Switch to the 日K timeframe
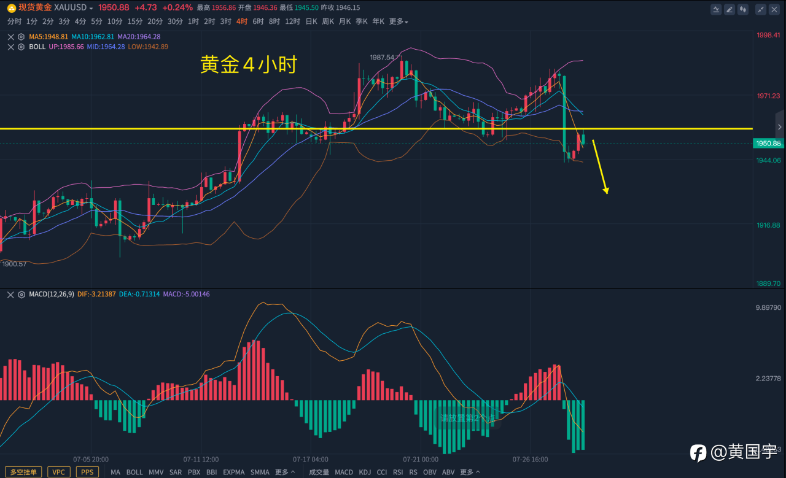This screenshot has width=786, height=478. tap(311, 21)
